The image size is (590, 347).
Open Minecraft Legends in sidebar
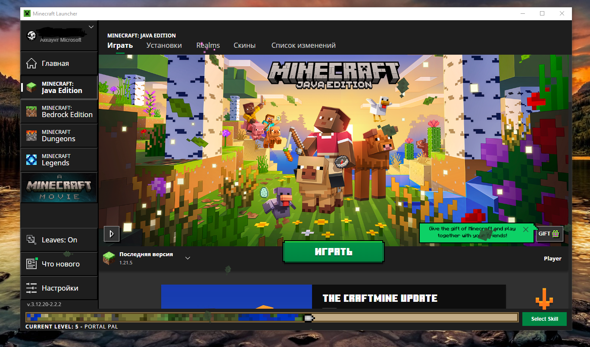coord(59,159)
